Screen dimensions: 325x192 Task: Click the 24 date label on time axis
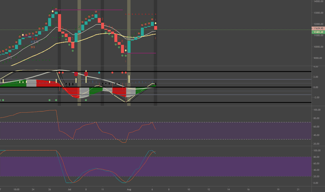(x=33, y=189)
